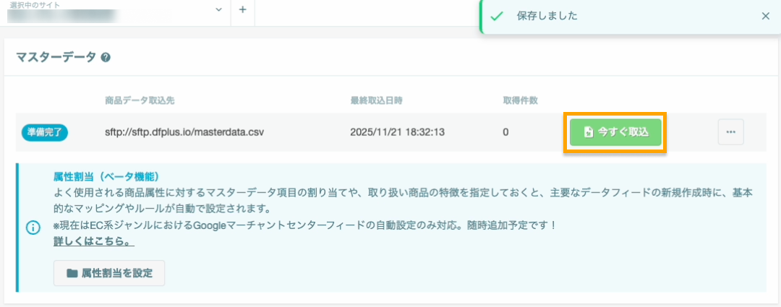Open the 詳しくはこちら link
Screen dimensions: 781x307
coord(94,241)
